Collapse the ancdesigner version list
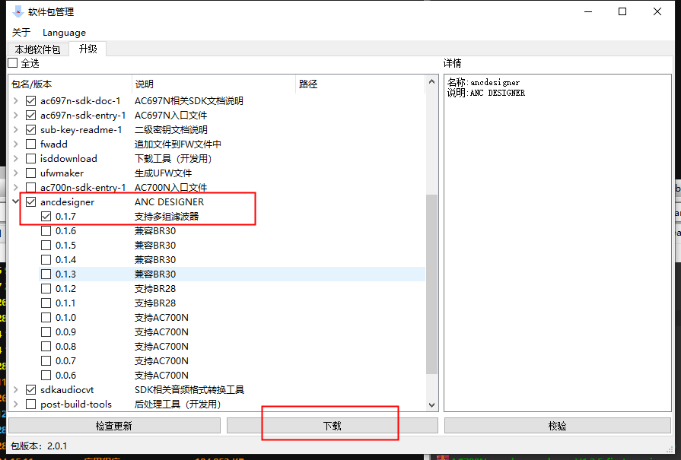681x460 pixels. pos(16,201)
